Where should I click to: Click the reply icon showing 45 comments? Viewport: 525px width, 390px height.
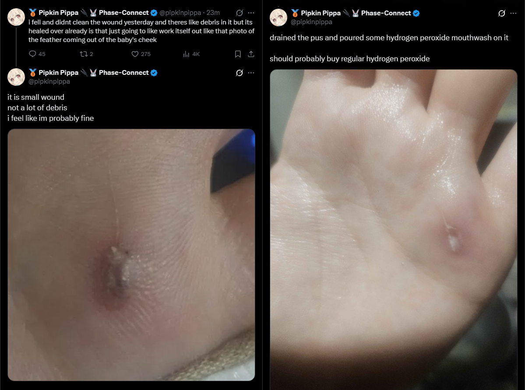32,54
